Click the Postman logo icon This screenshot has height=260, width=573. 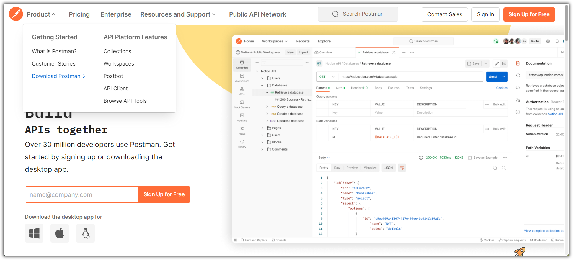[16, 14]
